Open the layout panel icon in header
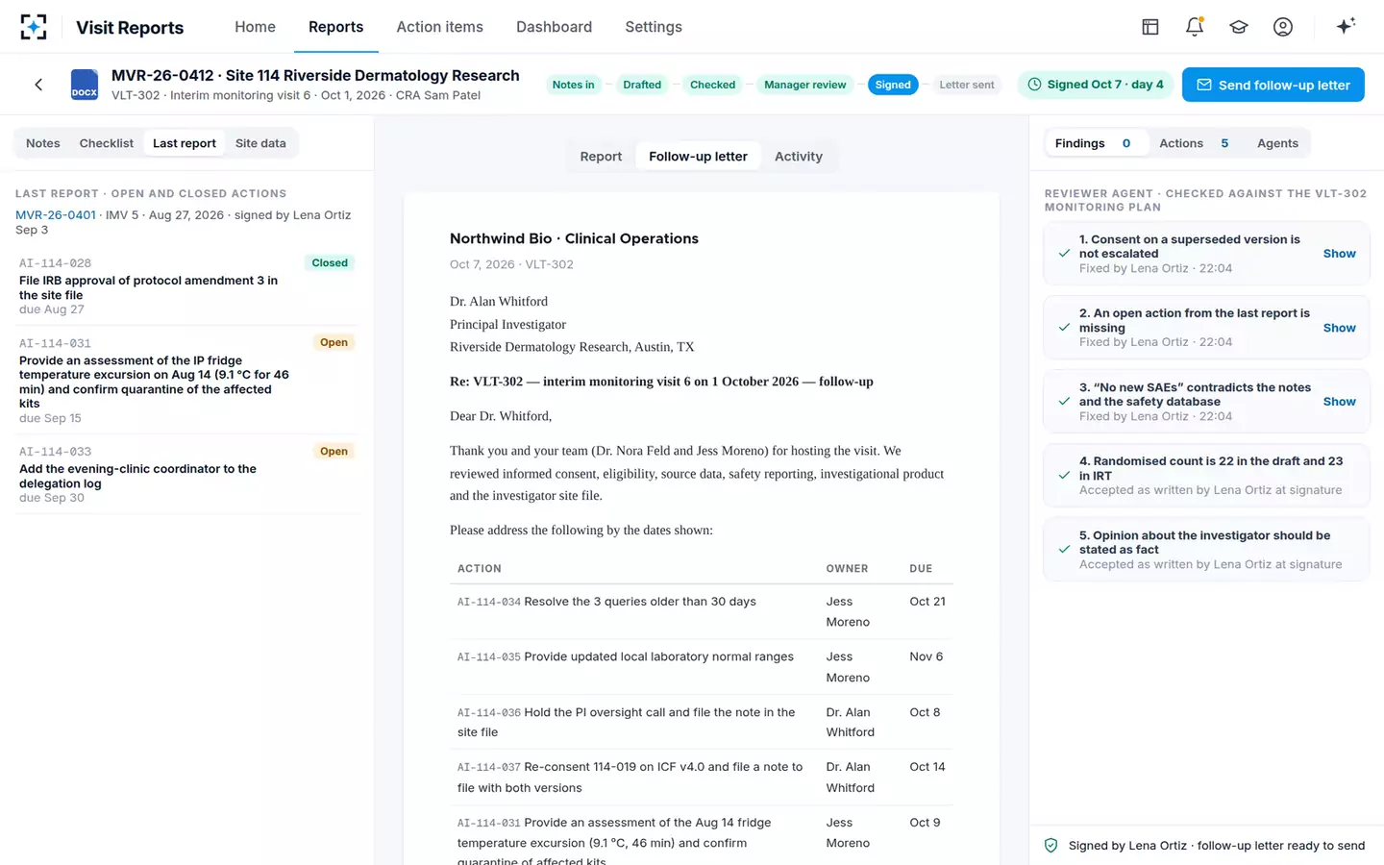The height and width of the screenshot is (865, 1384). [x=1150, y=27]
